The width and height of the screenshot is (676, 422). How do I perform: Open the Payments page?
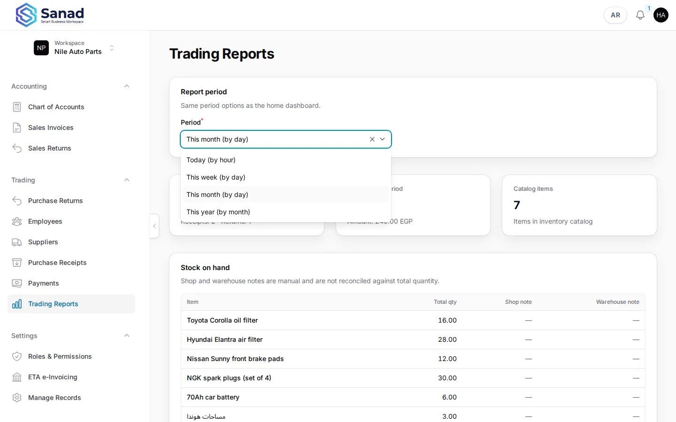click(x=71, y=283)
